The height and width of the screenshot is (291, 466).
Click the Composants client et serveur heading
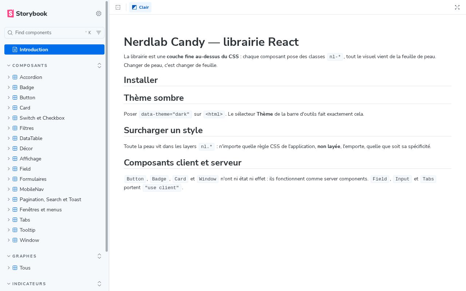[x=182, y=163]
